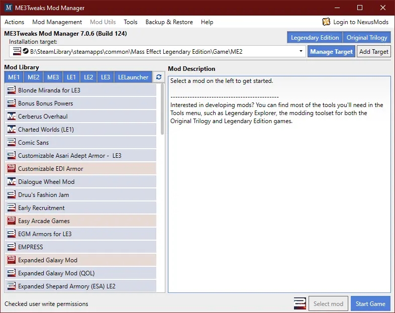Click the EGM Armors for LE3 icon
Screen dimensions: 395x313
tap(12, 234)
